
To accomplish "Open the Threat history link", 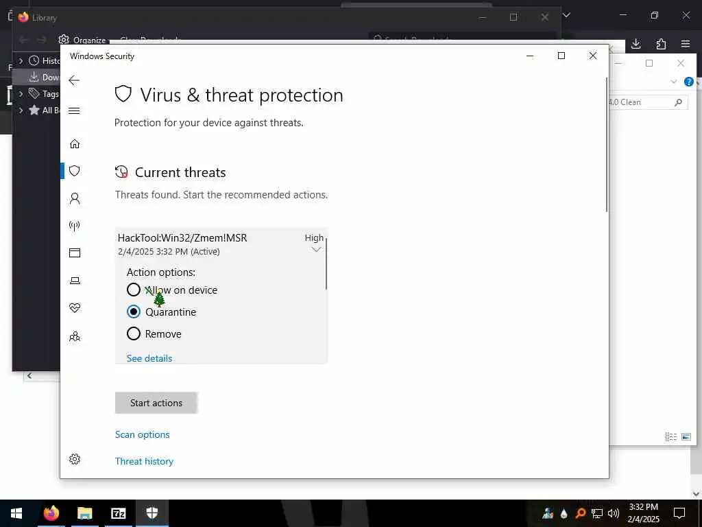I will click(144, 462).
